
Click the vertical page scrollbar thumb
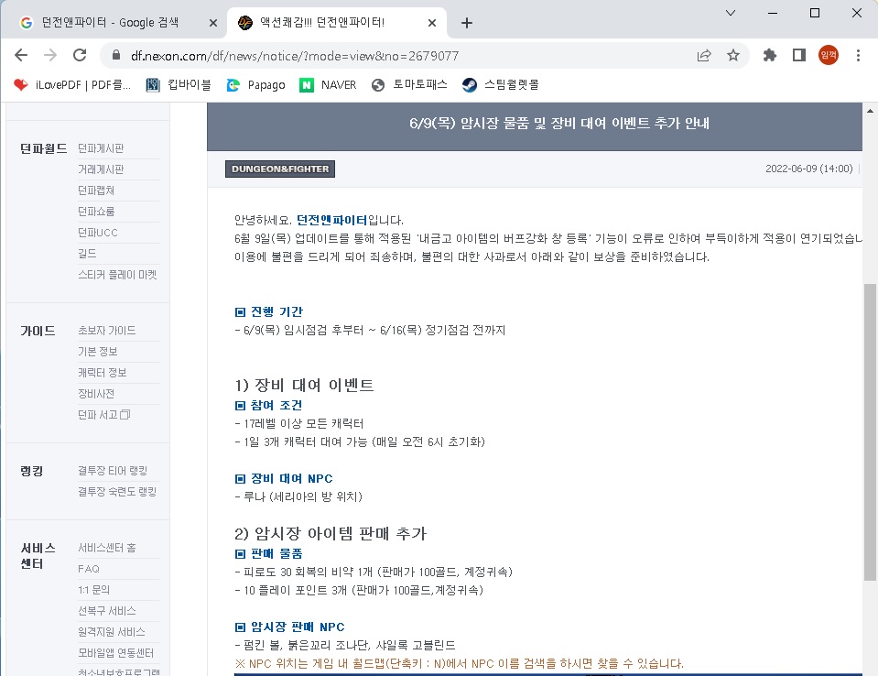[870, 431]
